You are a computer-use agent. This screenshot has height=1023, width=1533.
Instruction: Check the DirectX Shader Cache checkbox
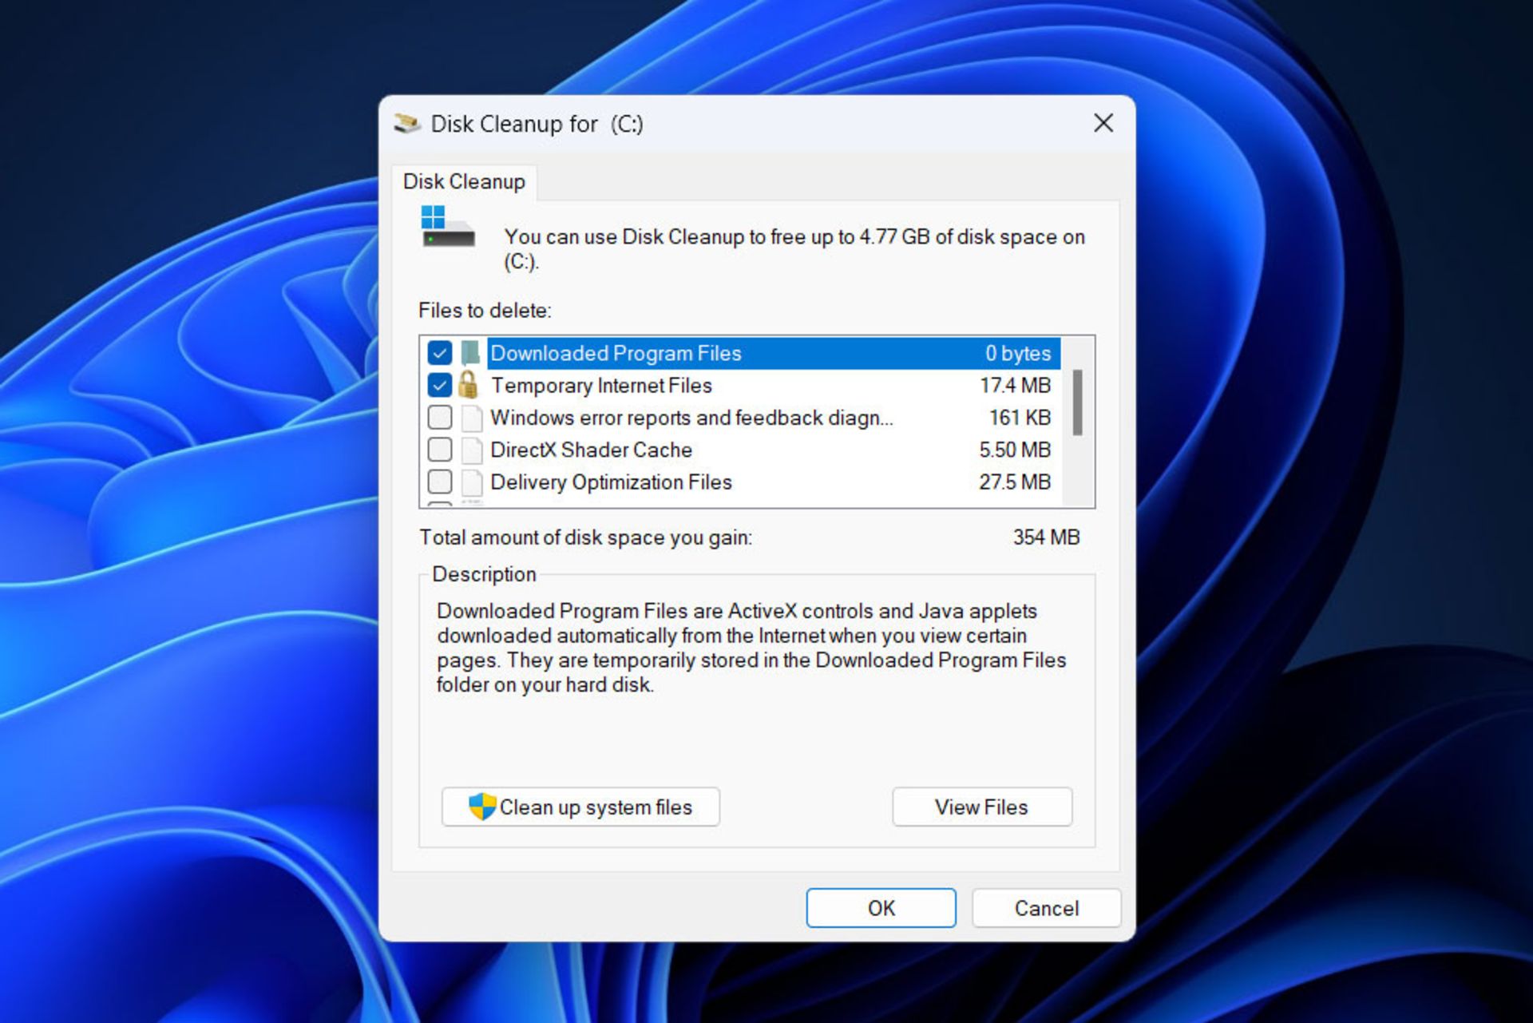coord(439,450)
